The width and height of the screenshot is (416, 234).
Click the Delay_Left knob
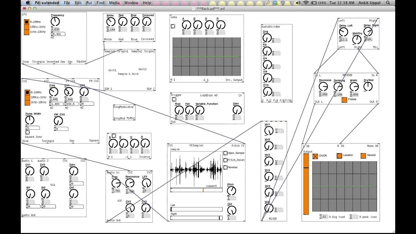pos(344,32)
